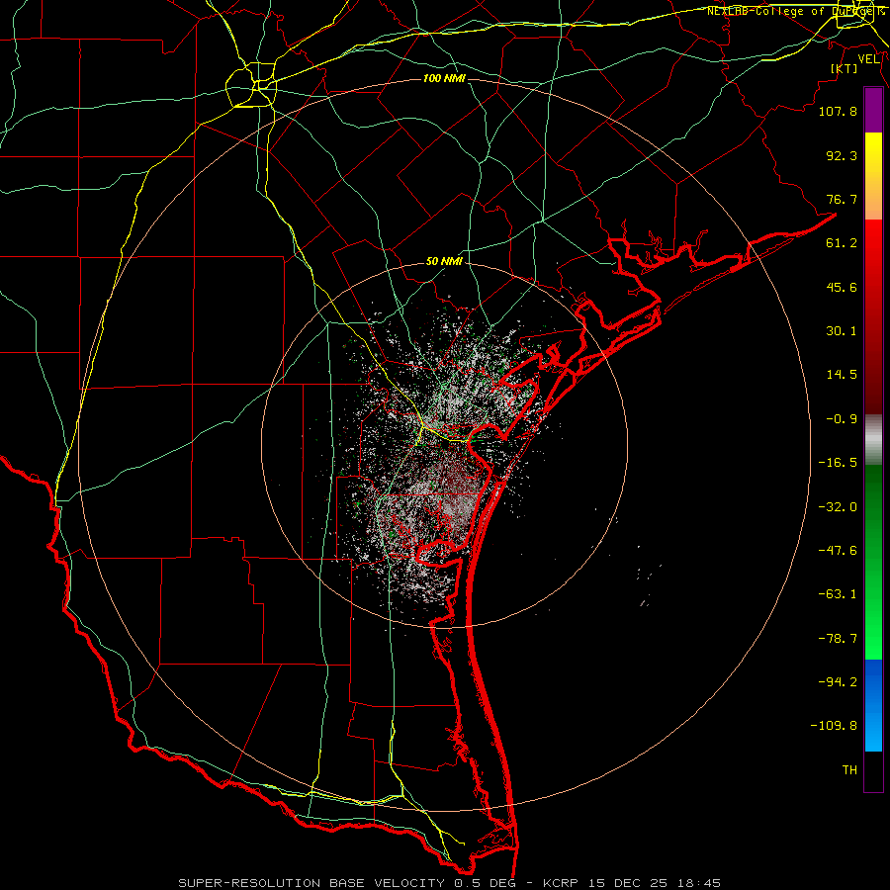Click the "100 NMI" range ring label
Image resolution: width=890 pixels, height=890 pixels.
tap(444, 78)
